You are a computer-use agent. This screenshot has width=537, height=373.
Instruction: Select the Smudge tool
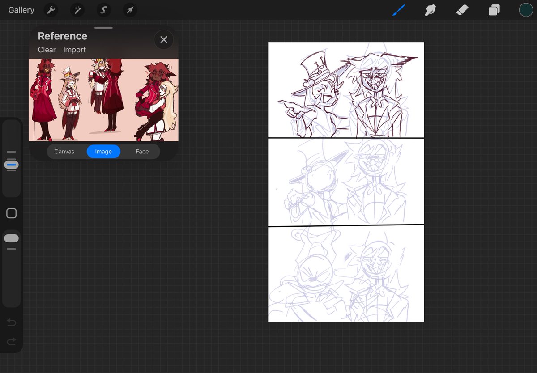tap(430, 10)
